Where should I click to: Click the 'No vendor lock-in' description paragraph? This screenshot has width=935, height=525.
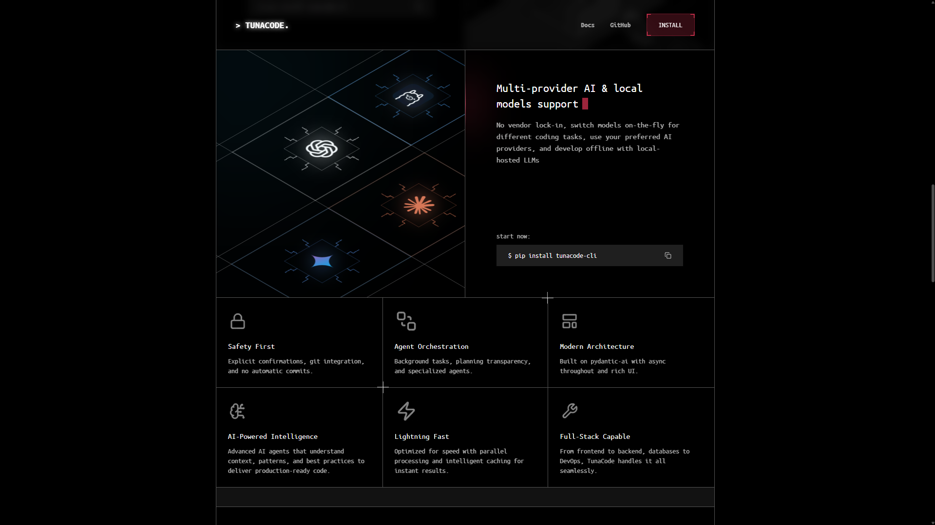tap(587, 143)
